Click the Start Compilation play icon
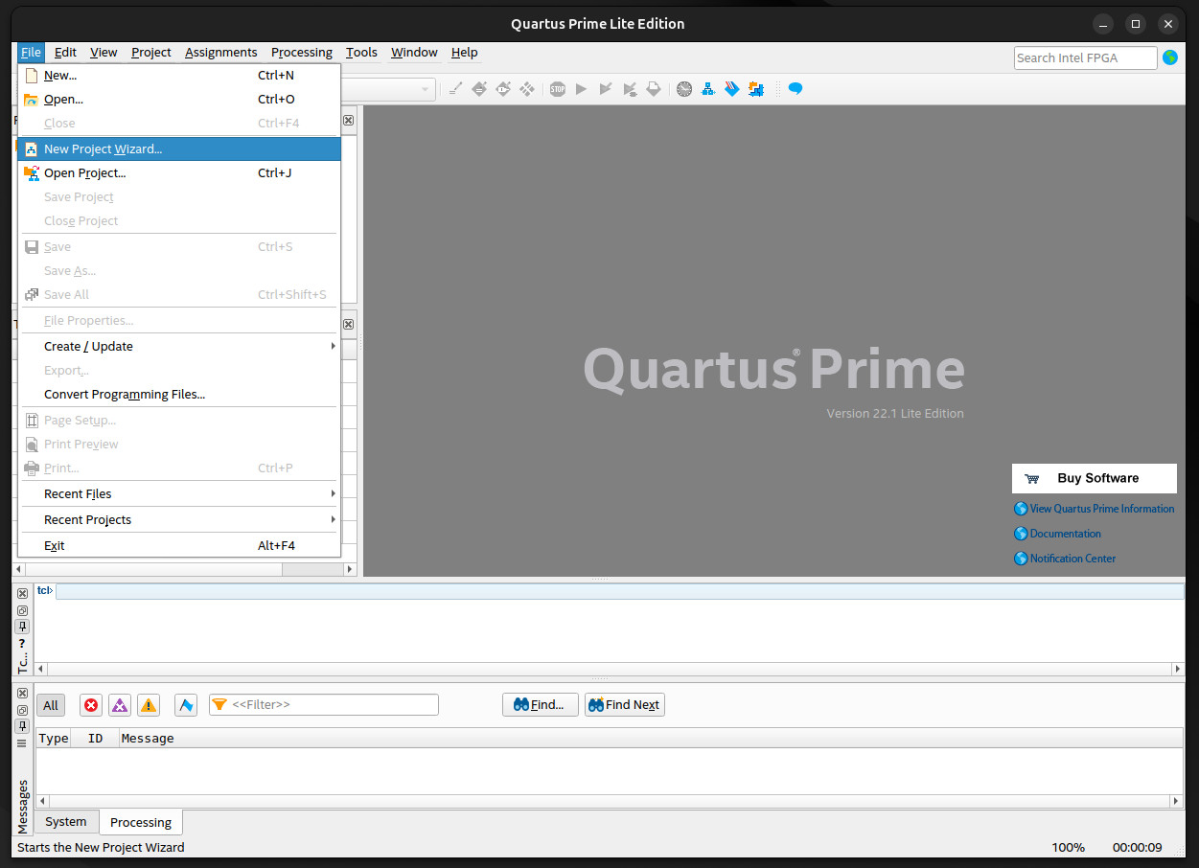1199x868 pixels. click(582, 89)
